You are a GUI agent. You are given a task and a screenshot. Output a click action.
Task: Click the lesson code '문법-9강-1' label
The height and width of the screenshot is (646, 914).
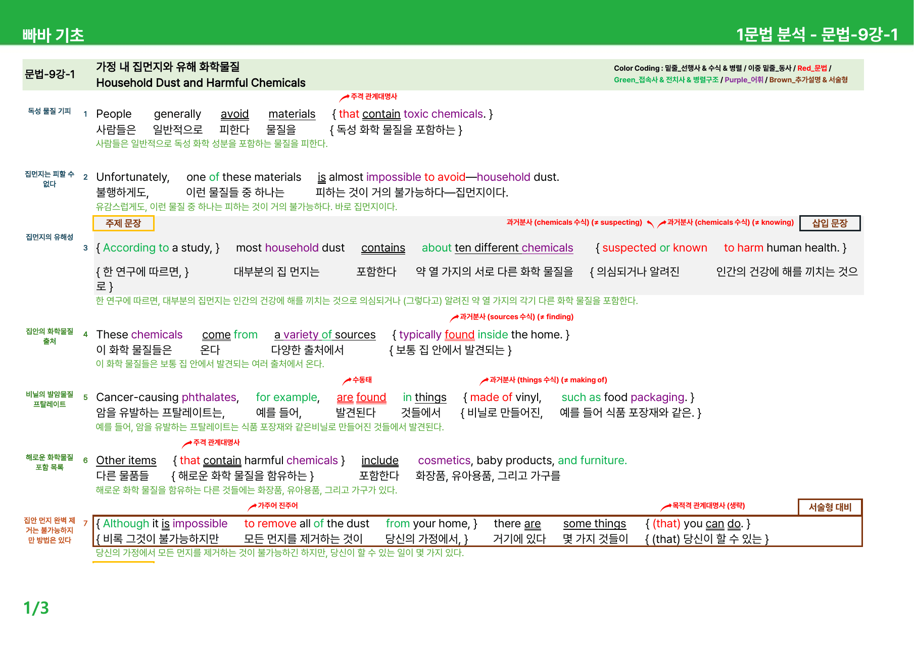click(x=50, y=74)
